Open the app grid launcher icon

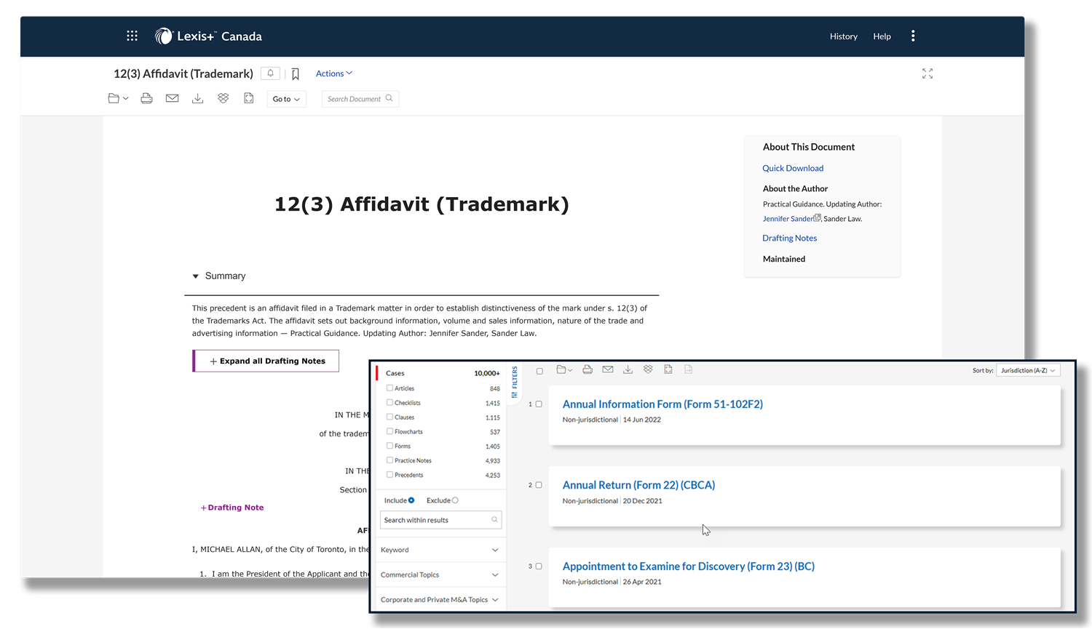132,36
